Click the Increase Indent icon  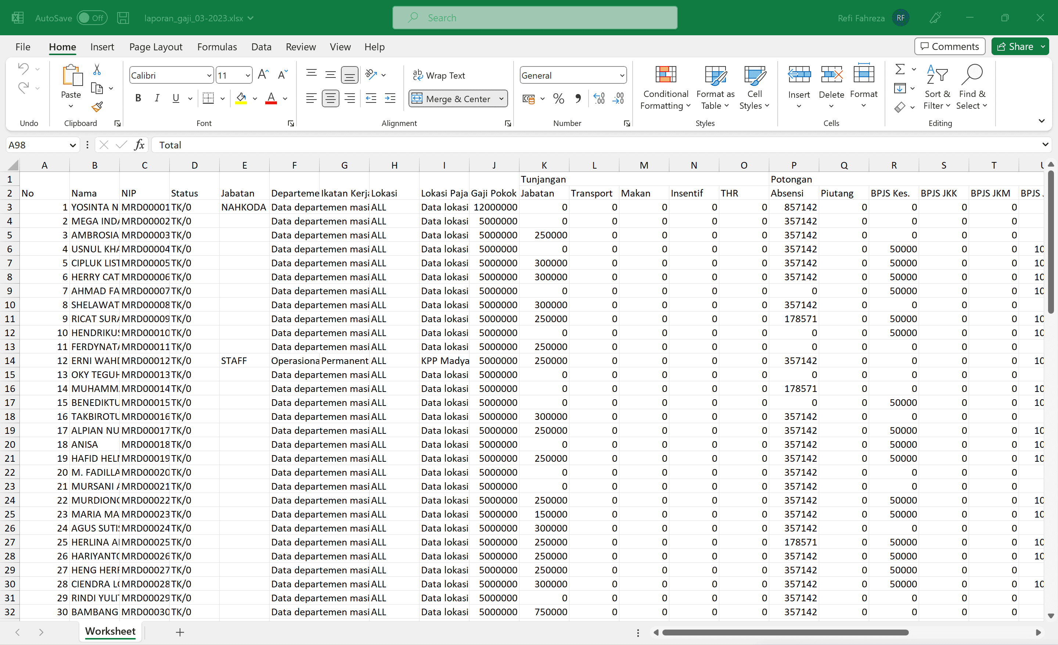click(x=390, y=99)
